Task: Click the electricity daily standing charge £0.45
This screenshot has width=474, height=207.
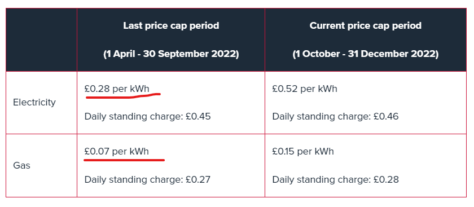Action: coord(147,116)
